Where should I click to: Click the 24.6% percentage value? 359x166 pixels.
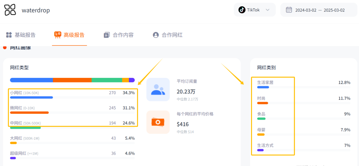(x=129, y=123)
